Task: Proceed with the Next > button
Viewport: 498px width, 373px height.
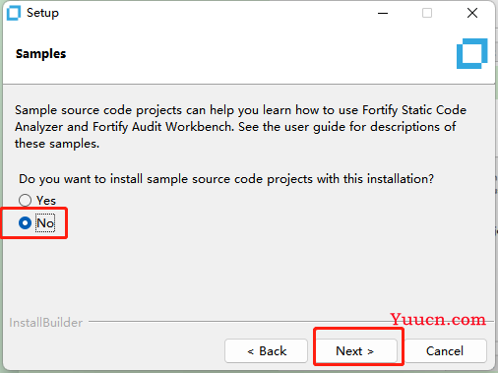Action: pyautogui.click(x=355, y=350)
